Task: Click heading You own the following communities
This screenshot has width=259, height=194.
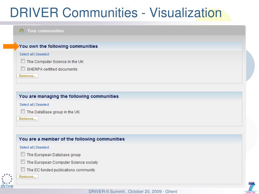Action: [58, 46]
